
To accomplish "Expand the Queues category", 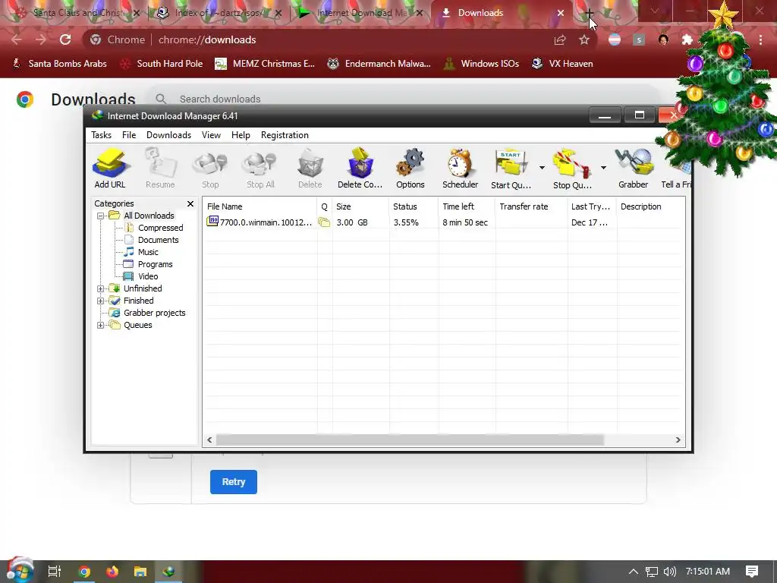I will click(101, 325).
